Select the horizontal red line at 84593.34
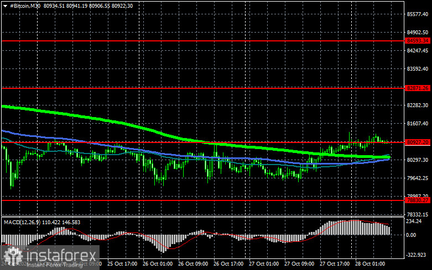 [204, 41]
